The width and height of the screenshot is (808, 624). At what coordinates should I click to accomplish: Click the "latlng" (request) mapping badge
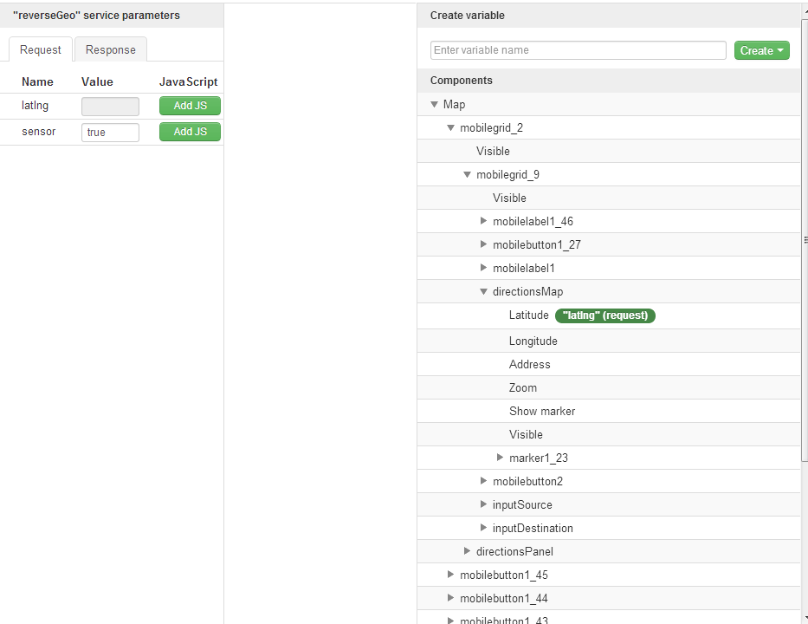tap(605, 315)
